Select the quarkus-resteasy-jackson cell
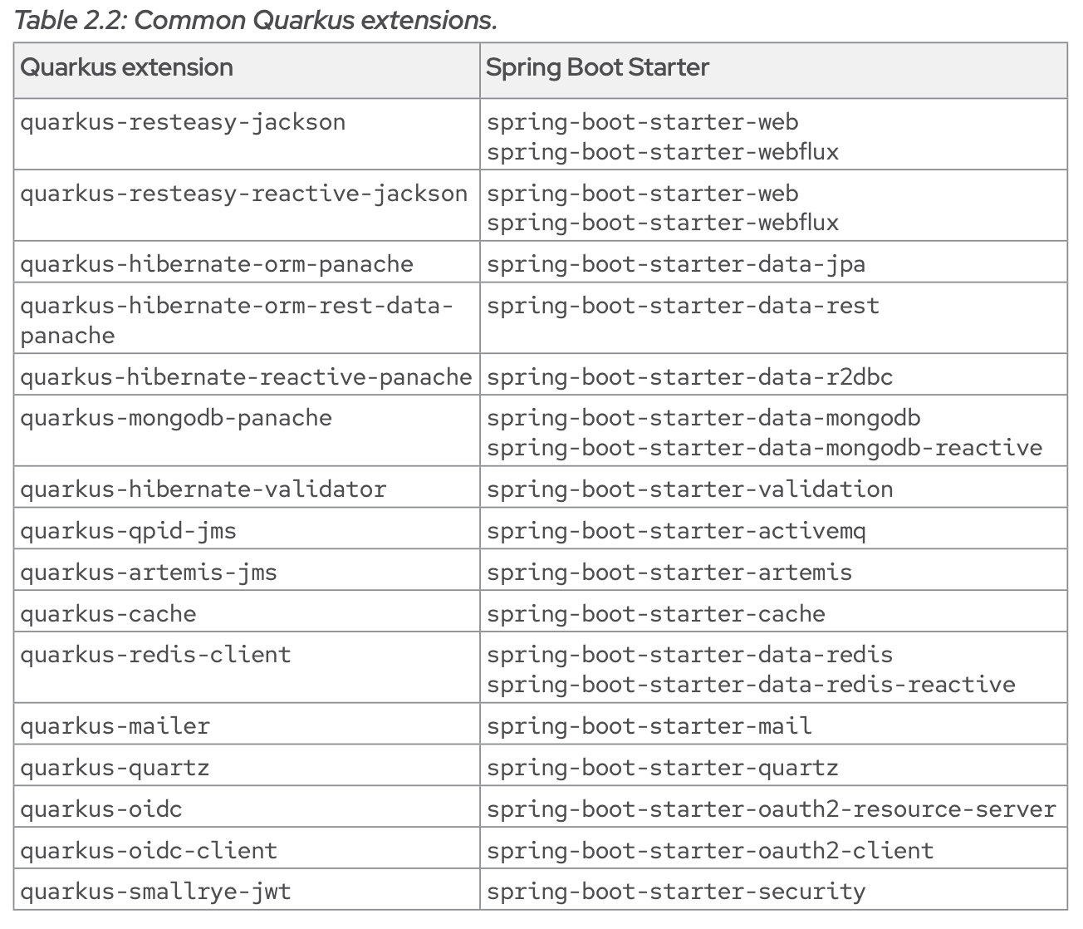 tap(183, 122)
